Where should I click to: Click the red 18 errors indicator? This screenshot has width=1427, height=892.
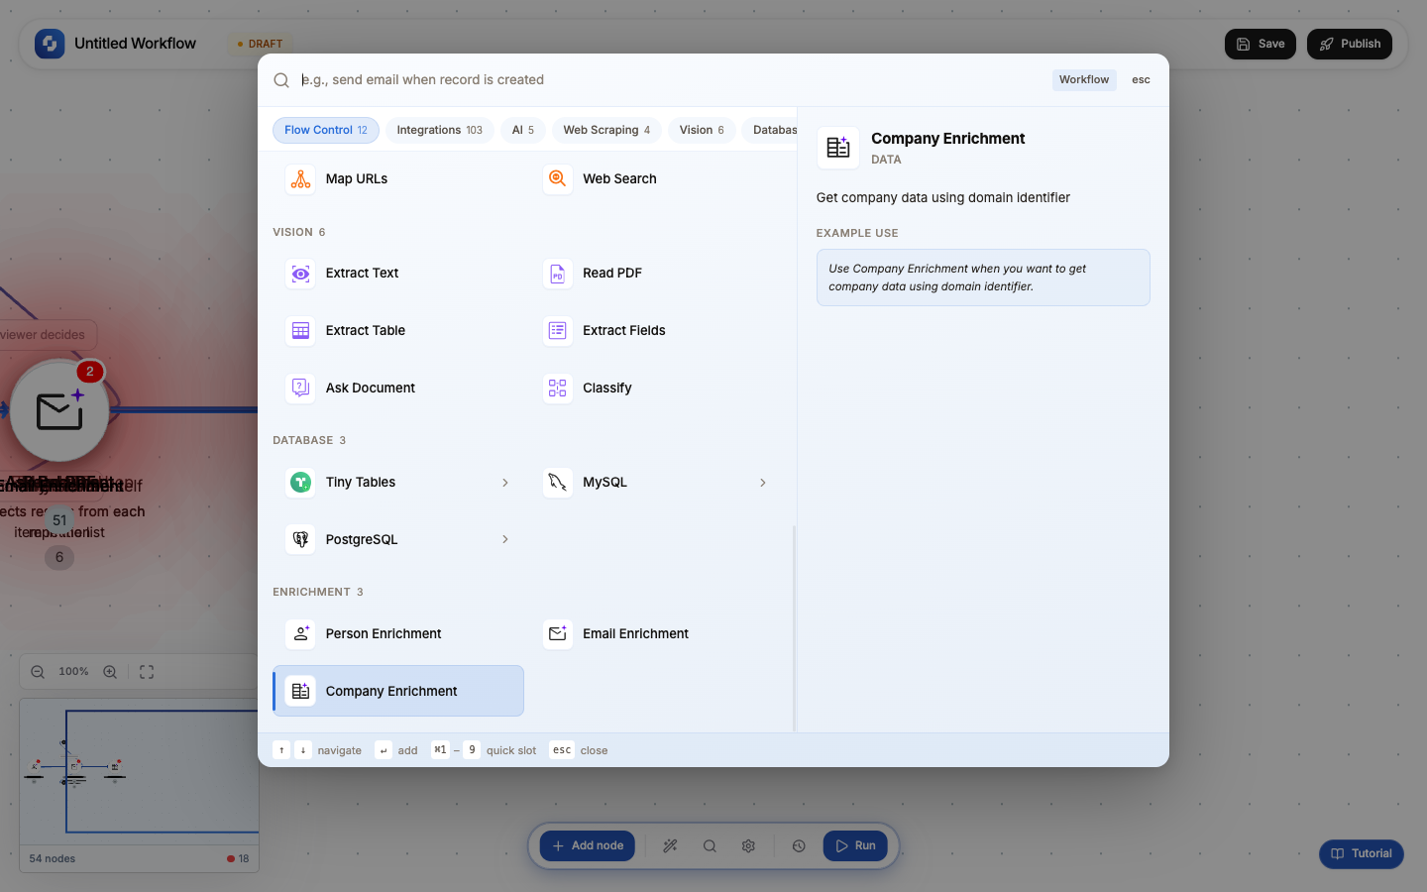238,859
